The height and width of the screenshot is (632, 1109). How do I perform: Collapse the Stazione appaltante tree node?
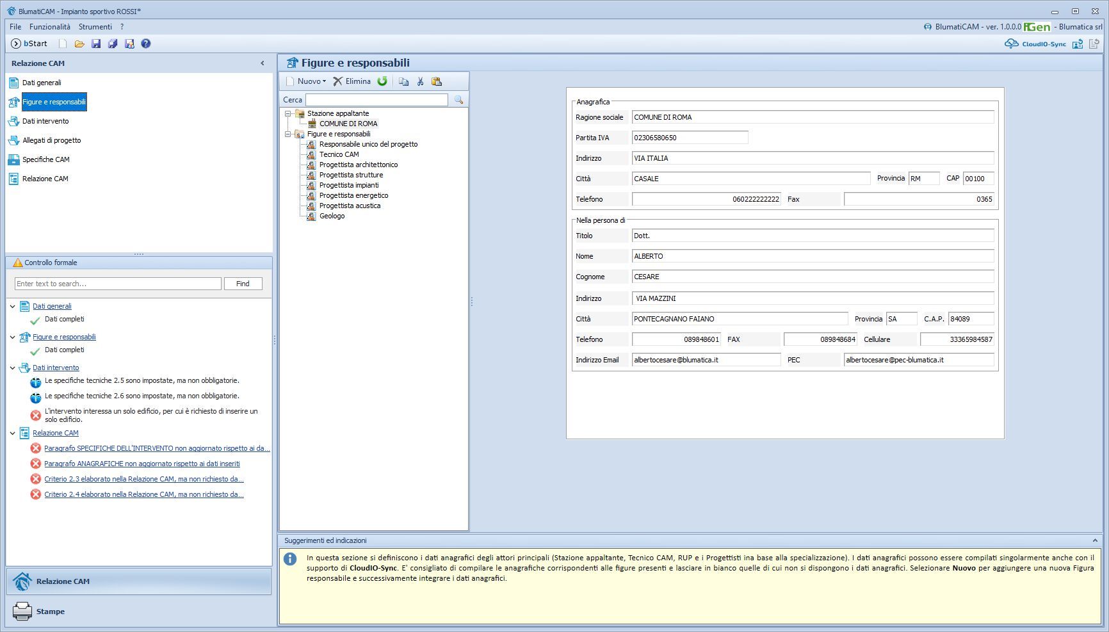pos(288,113)
